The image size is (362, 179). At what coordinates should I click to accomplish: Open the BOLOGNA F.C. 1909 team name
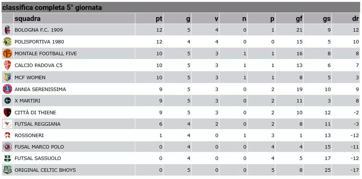[38, 30]
